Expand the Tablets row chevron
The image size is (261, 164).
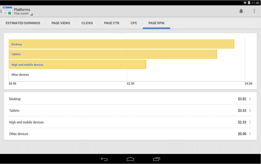coord(250,111)
